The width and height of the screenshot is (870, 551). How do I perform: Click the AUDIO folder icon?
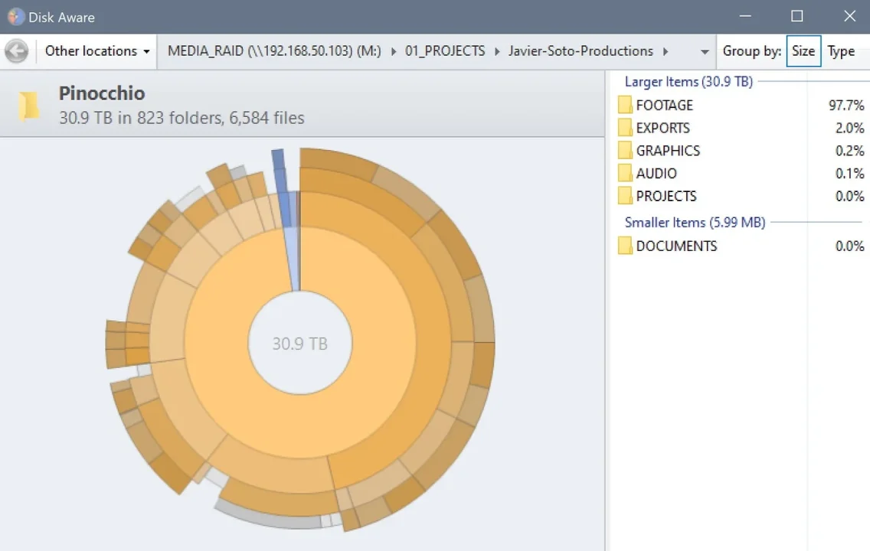click(625, 174)
